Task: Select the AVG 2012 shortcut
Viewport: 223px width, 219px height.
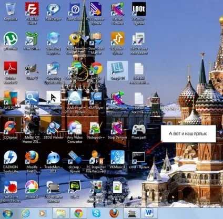Action: click(x=11, y=98)
